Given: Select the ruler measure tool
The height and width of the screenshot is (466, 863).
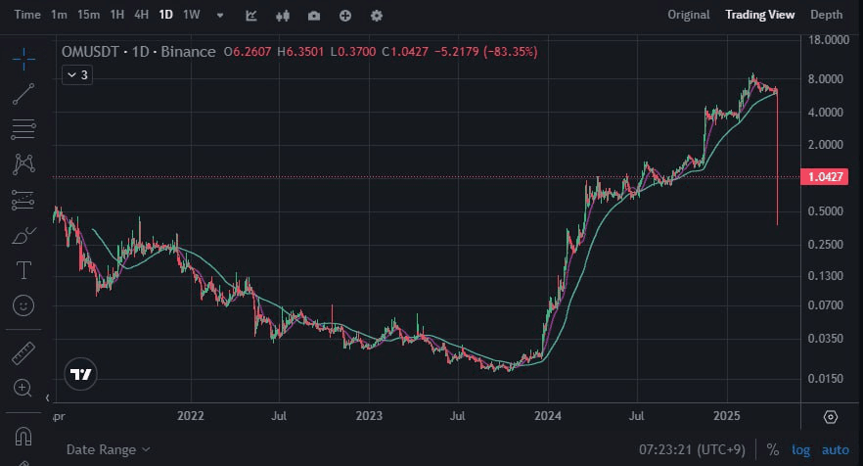Looking at the screenshot, I should click(24, 352).
